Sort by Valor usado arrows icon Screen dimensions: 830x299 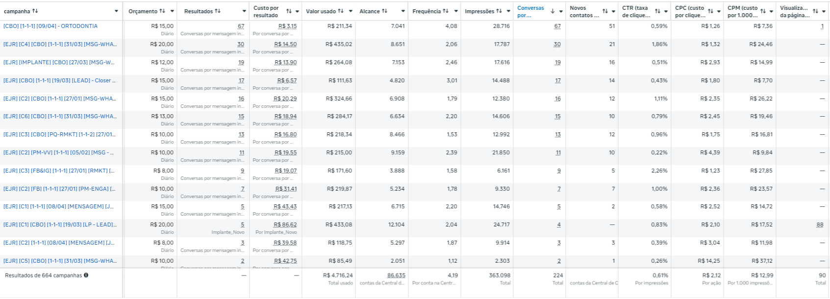(341, 11)
